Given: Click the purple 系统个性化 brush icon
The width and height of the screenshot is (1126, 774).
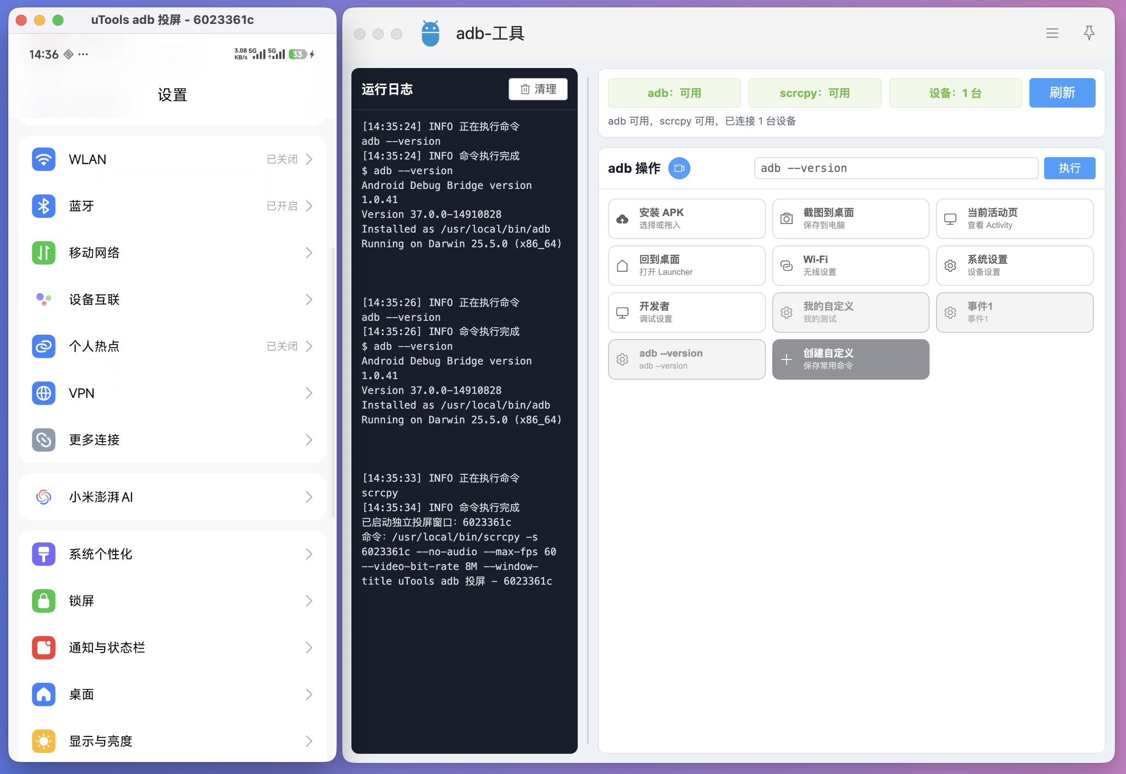Looking at the screenshot, I should pyautogui.click(x=44, y=554).
